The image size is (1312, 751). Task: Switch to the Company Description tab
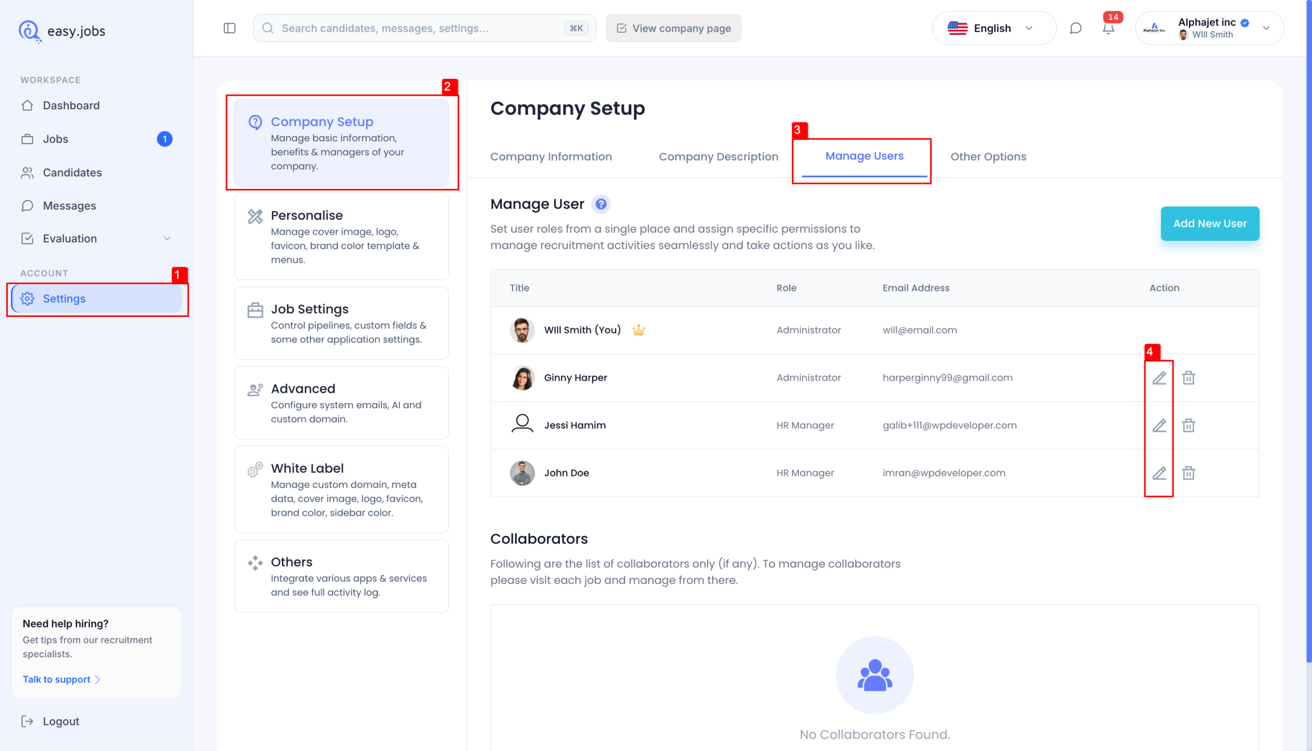(718, 157)
